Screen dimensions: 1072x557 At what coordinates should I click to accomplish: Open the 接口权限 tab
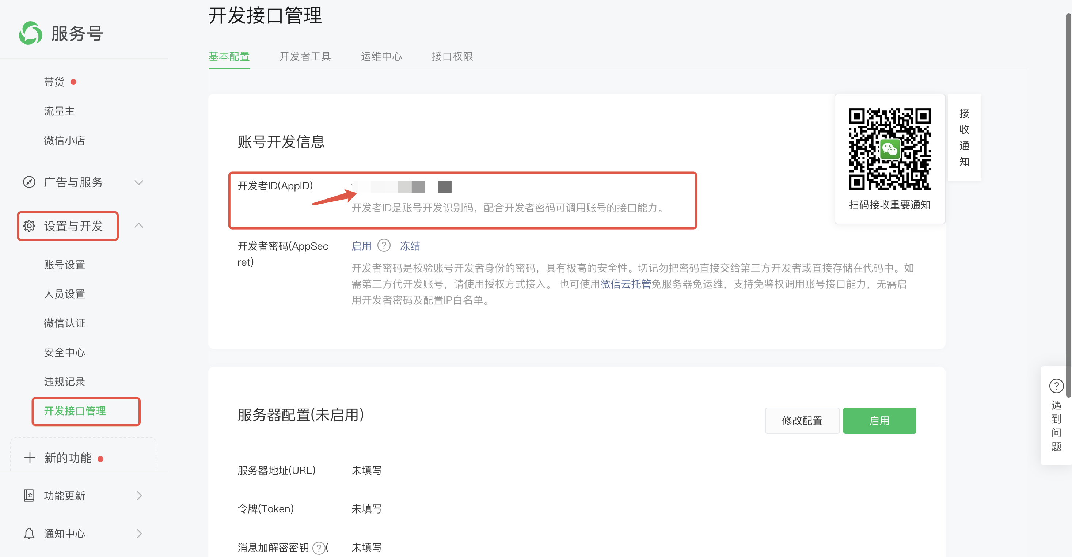click(x=452, y=56)
